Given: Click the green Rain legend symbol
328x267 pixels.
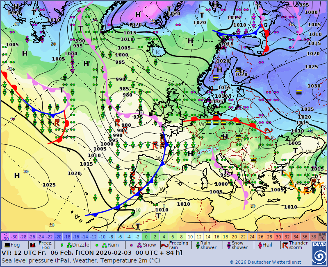Looking at the screenshot, I should point(98,245).
